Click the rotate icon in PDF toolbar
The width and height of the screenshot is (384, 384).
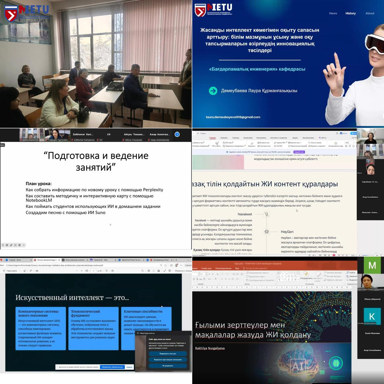click(106, 271)
